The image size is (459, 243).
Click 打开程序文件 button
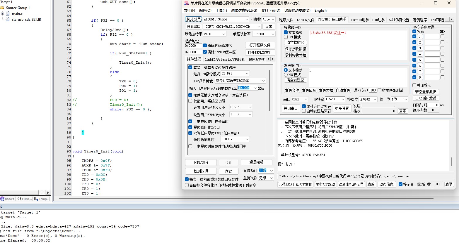pos(260,45)
